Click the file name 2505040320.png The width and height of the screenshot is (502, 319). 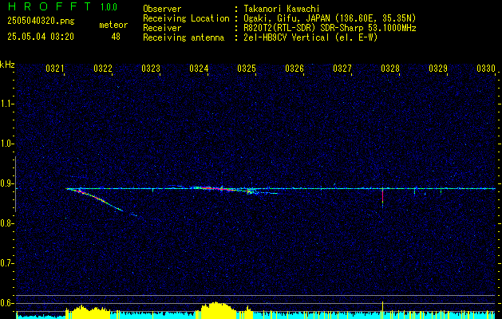click(41, 22)
